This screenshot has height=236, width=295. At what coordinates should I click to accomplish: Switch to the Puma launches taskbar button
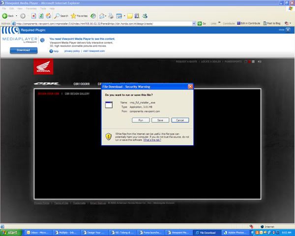coord(151,233)
